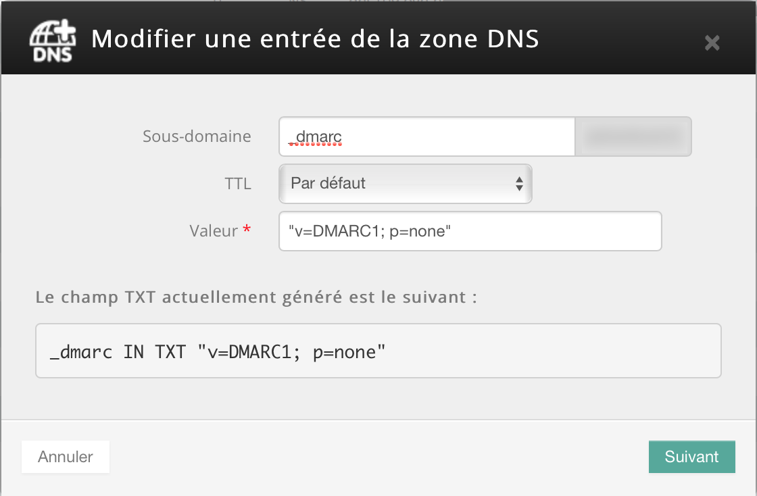
Task: Focus the Valeur input field
Action: 470,231
